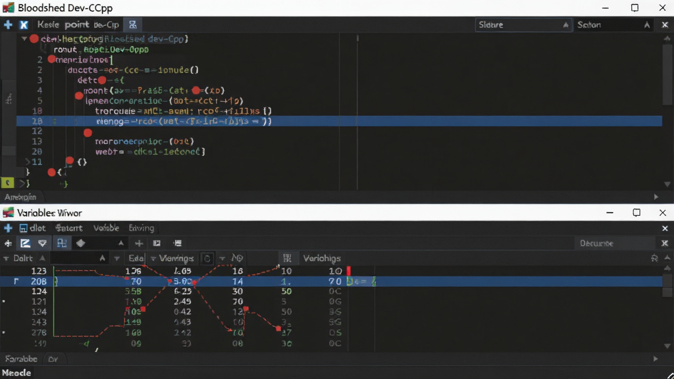Open the dlet menu in Variables window
The width and height of the screenshot is (674, 379).
click(33, 228)
